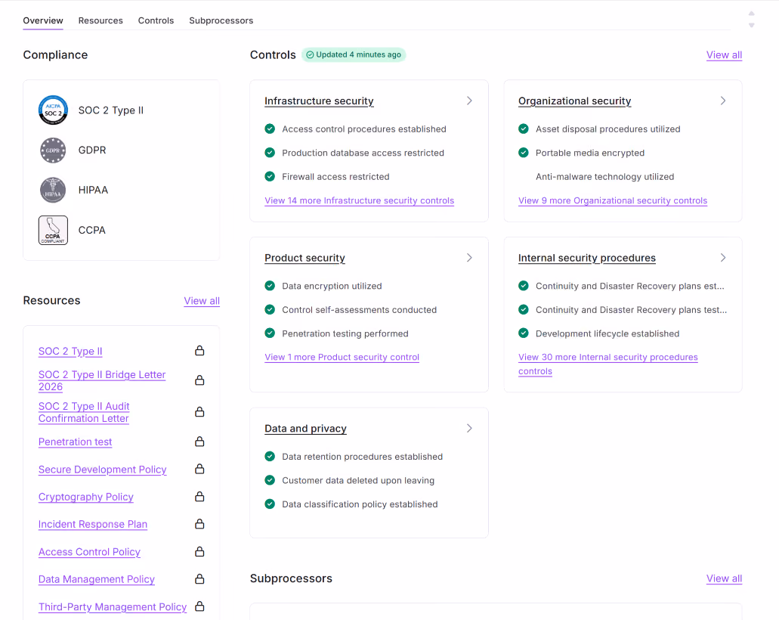Click lock icon beside Third-Party Management Policy
This screenshot has height=620, width=779.
pos(199,606)
